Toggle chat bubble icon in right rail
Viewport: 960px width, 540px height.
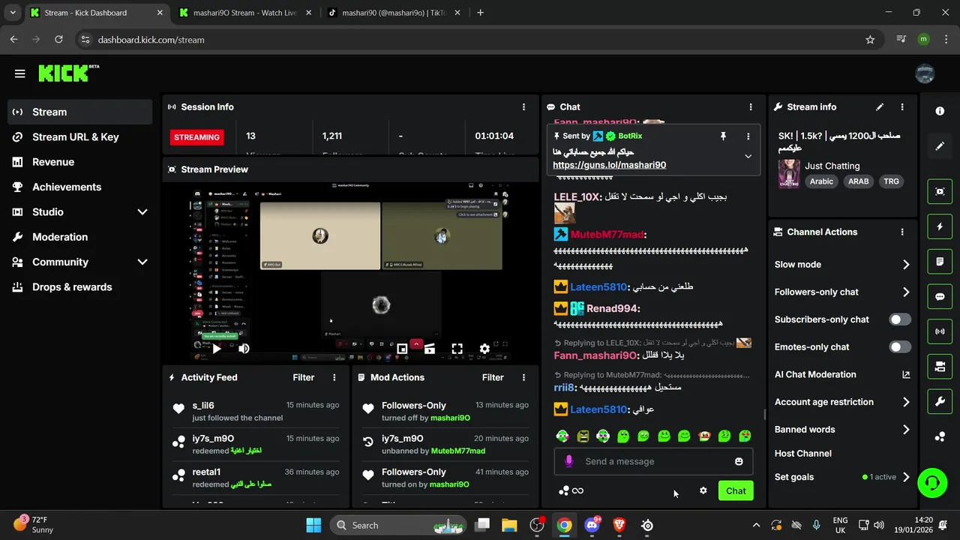[940, 296]
